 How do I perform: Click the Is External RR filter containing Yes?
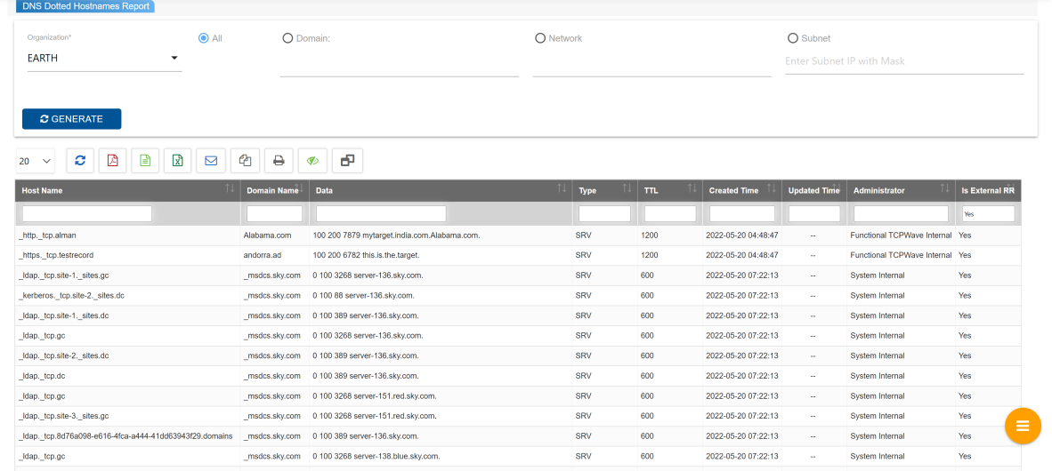point(988,213)
